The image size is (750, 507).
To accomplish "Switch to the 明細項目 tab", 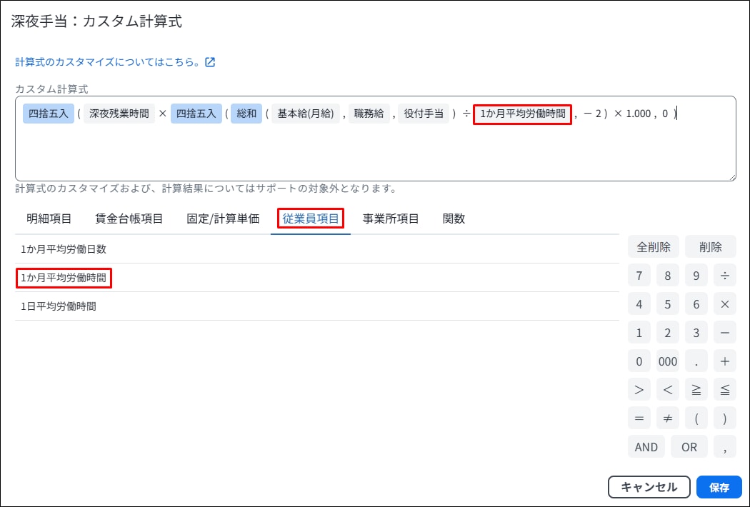I will click(49, 219).
